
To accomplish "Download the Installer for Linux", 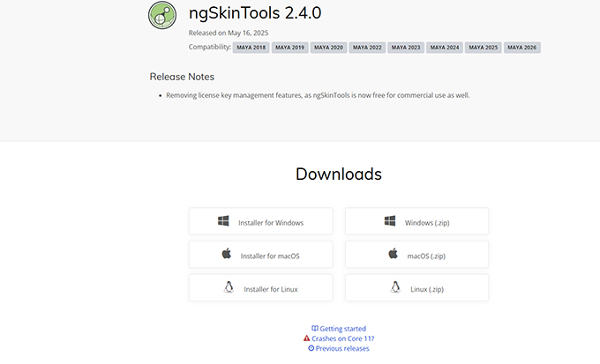I will tap(261, 288).
